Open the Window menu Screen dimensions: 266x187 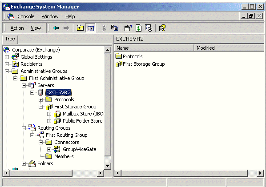tap(50, 16)
